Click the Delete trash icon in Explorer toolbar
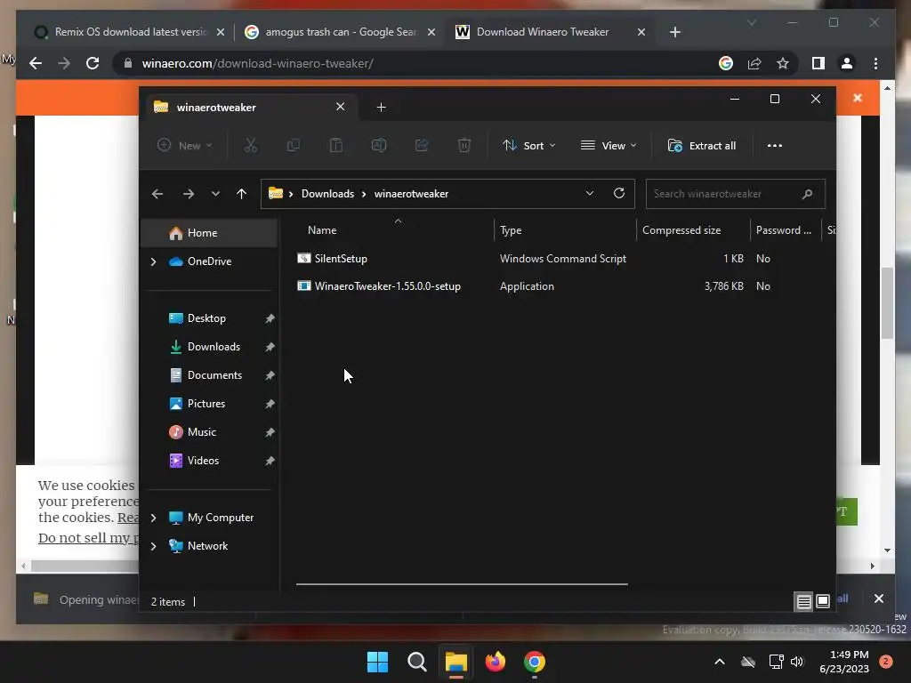Screen dimensions: 911x683 (x=464, y=145)
